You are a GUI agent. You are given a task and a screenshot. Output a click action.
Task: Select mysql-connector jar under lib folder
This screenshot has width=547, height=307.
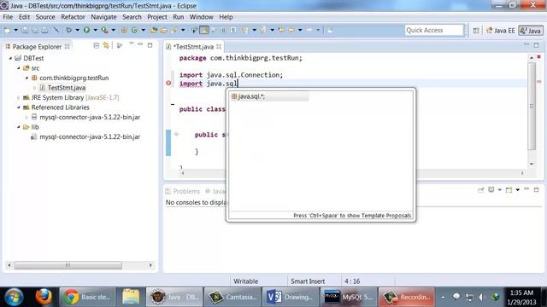(90, 136)
